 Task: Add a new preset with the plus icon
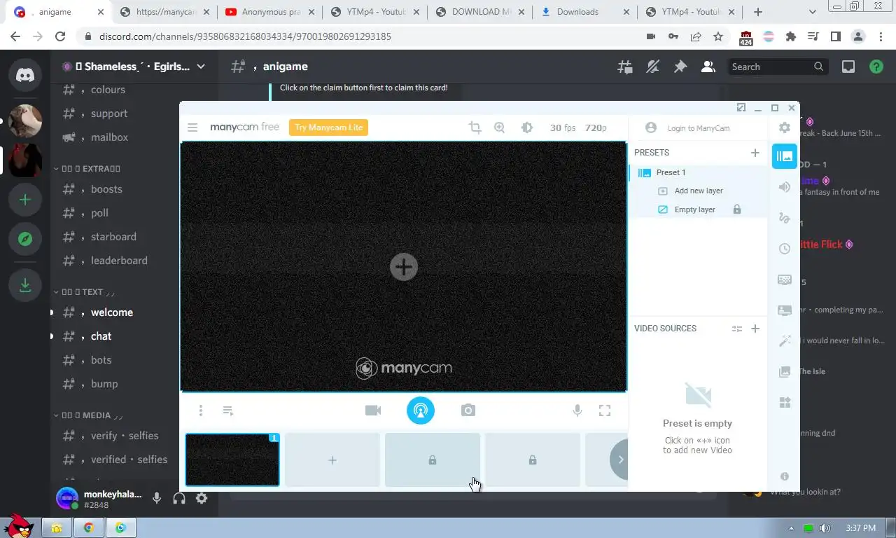[x=755, y=153]
